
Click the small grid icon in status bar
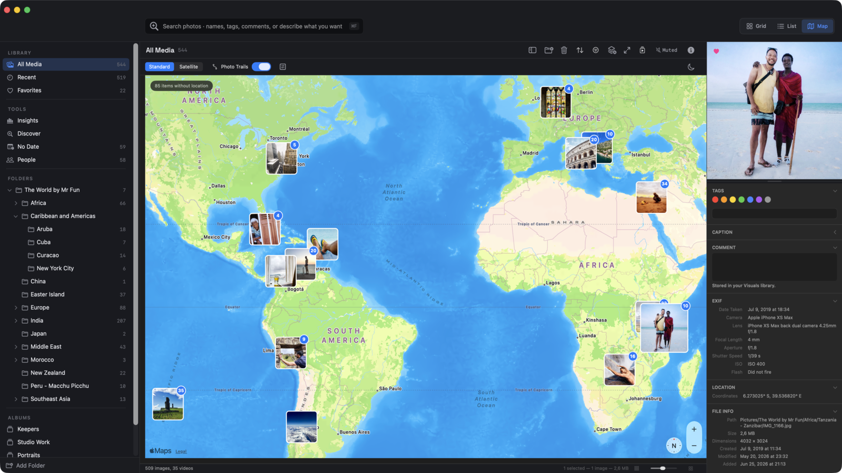click(x=637, y=468)
